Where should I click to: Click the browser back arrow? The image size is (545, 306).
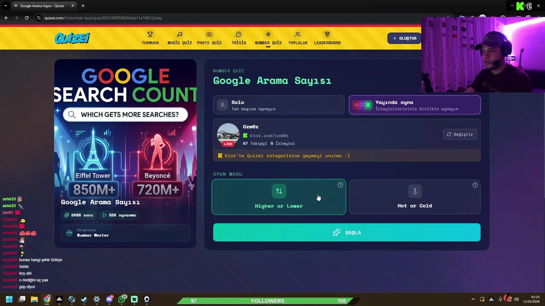click(x=6, y=18)
